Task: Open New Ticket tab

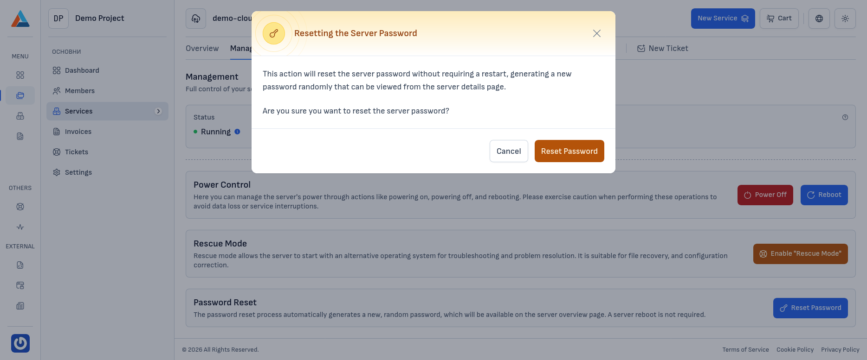Action: (x=663, y=48)
